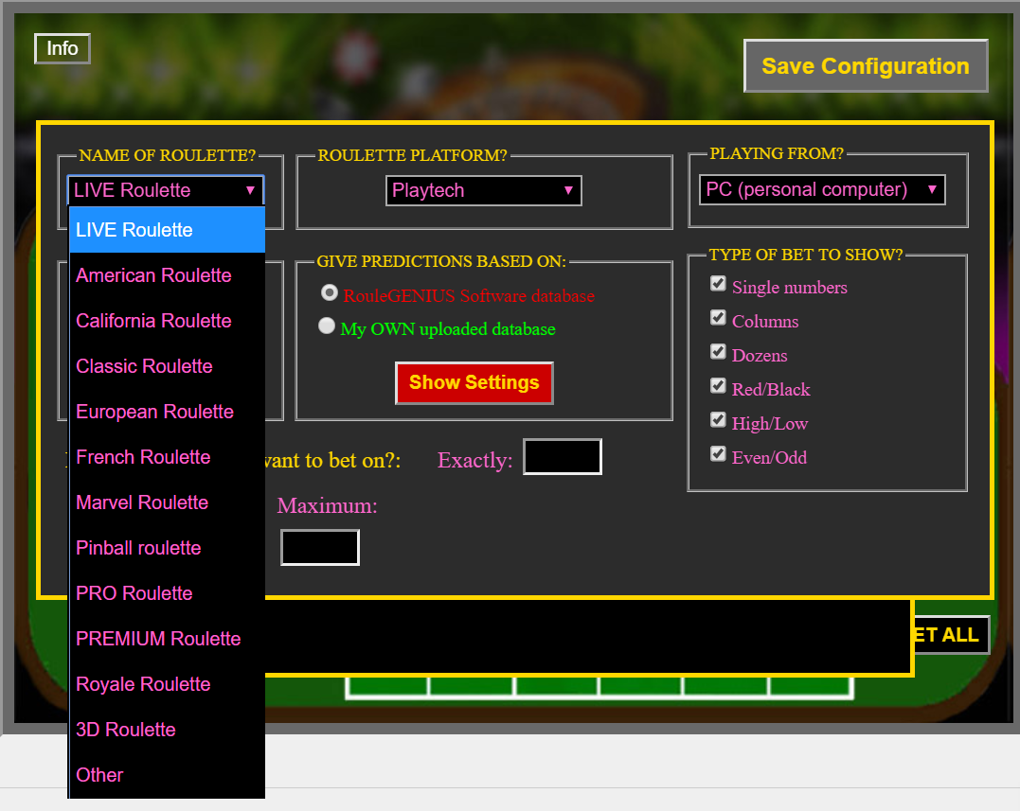Choose Marvel Roulette in the list

click(168, 503)
